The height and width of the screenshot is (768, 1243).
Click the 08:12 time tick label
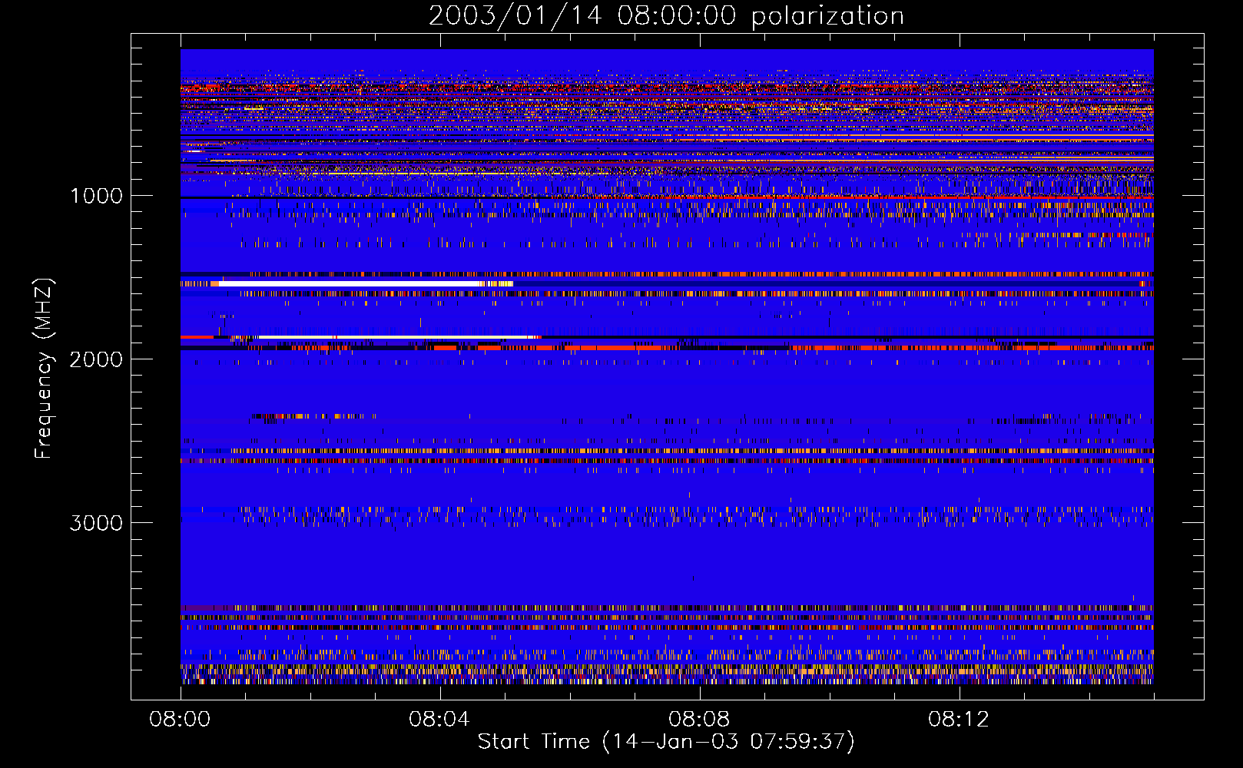click(958, 719)
